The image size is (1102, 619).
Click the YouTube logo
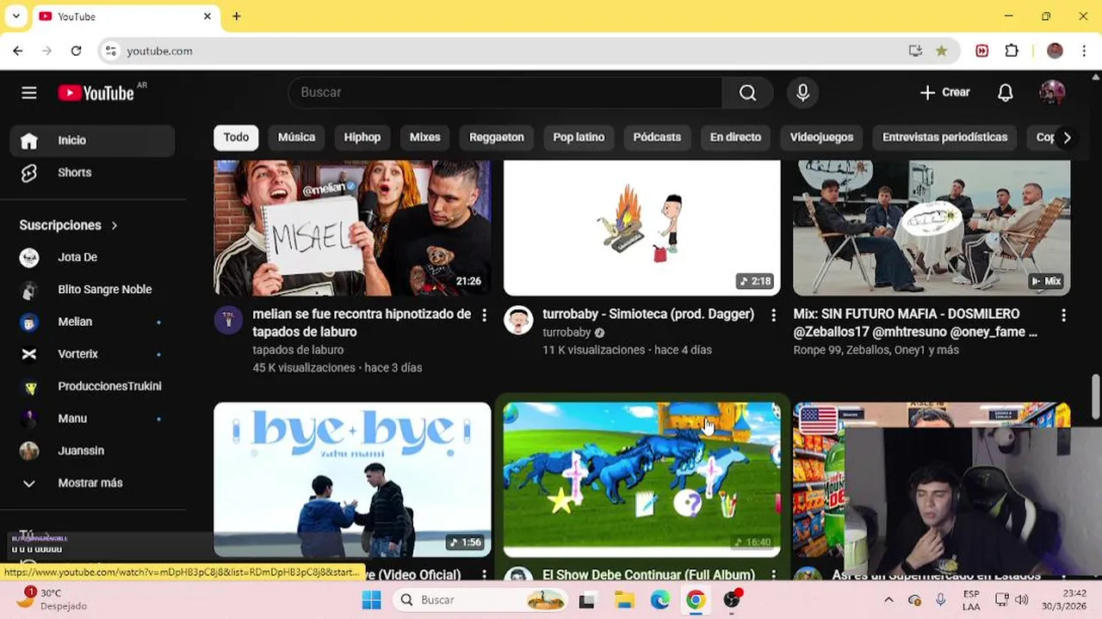coord(96,93)
